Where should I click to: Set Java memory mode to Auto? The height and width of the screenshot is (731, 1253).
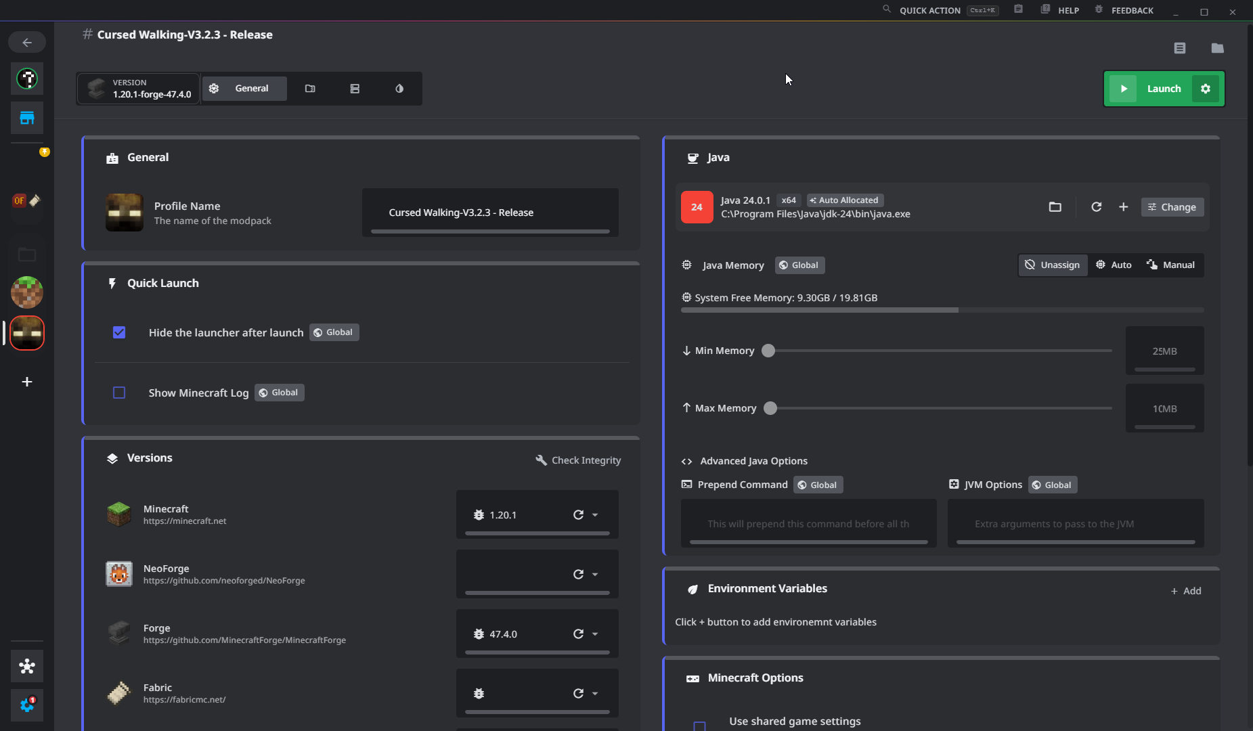coord(1114,265)
